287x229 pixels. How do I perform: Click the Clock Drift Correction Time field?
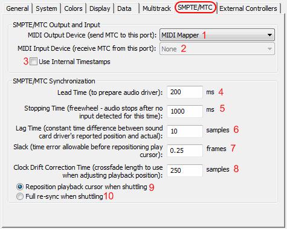185,170
